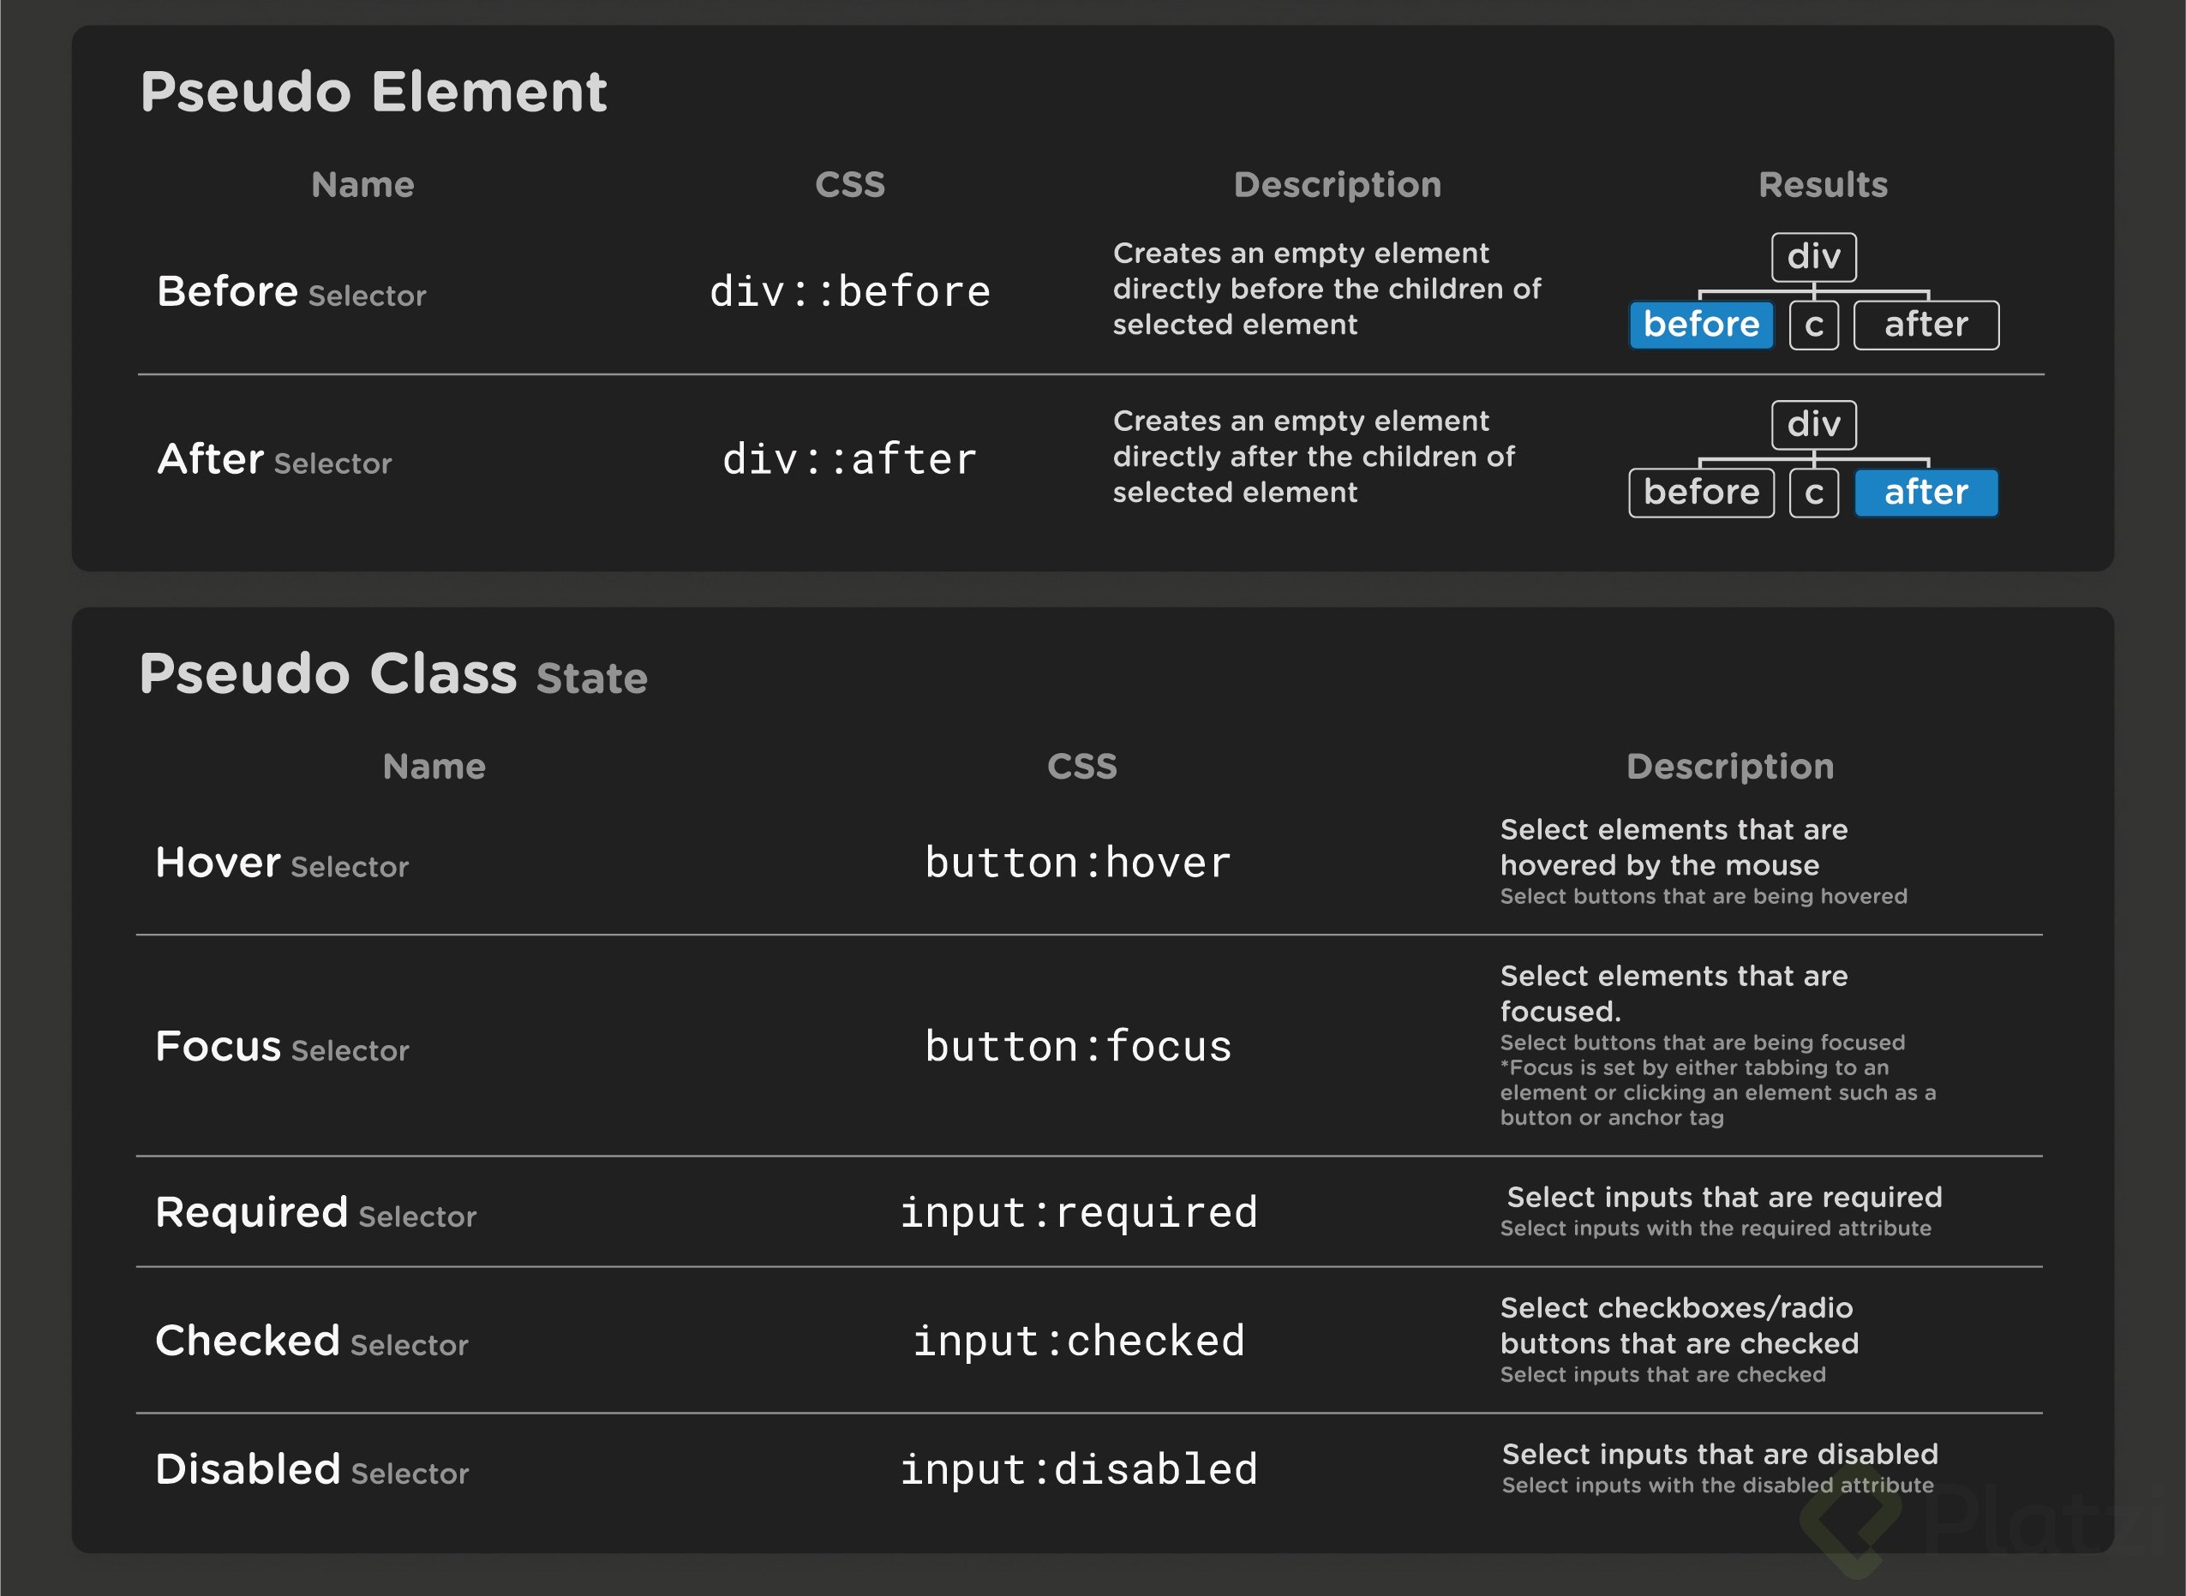Click the Hover Selector row name
This screenshot has height=1596, width=2186.
pos(282,863)
